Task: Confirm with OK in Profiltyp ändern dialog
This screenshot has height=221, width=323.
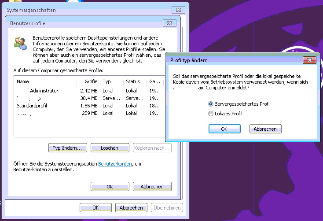Action: point(224,129)
